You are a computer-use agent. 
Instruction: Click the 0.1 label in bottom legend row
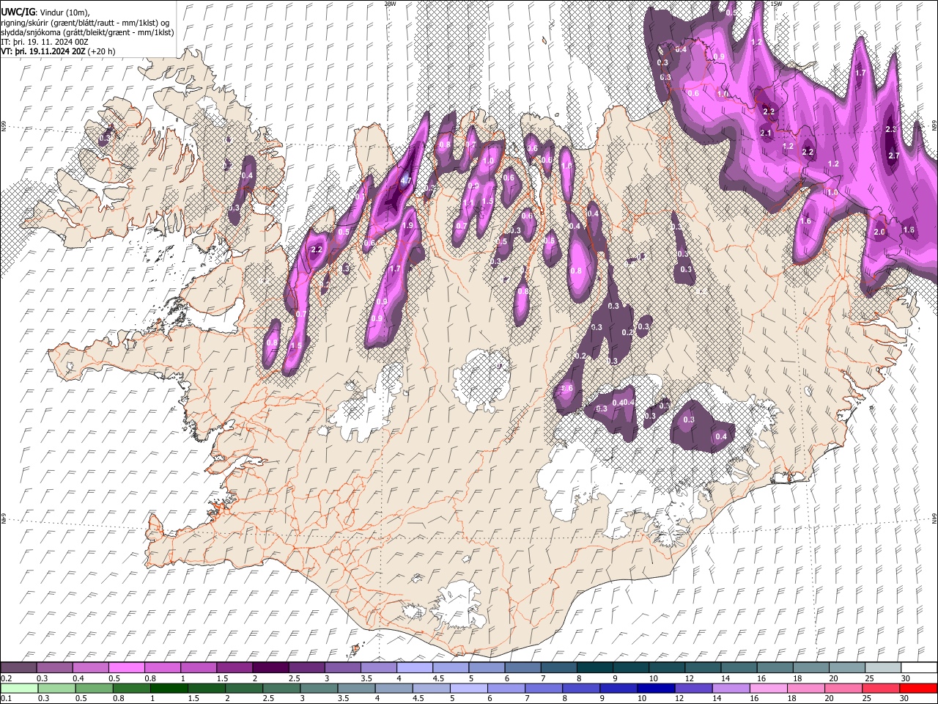(x=6, y=699)
